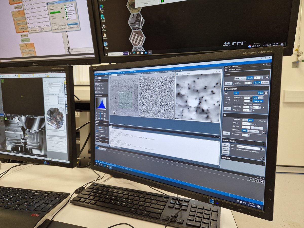Screen dimensions: 304x228
Task: Click the Preview scan button
Action: point(265,83)
